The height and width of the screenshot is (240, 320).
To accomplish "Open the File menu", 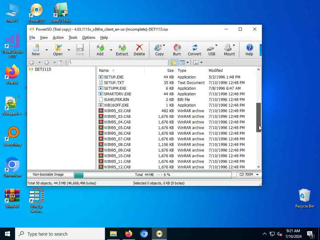I will pyautogui.click(x=32, y=37).
